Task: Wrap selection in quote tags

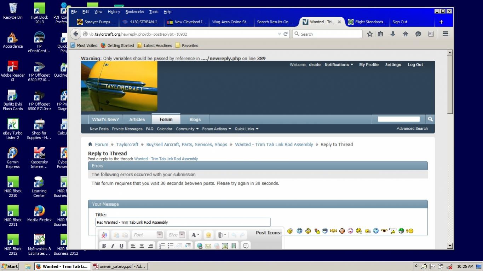Action: 246,246
